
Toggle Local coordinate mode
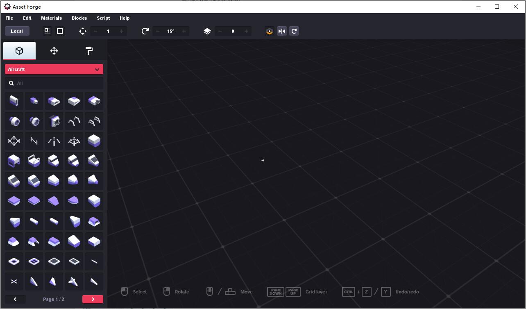(x=17, y=31)
